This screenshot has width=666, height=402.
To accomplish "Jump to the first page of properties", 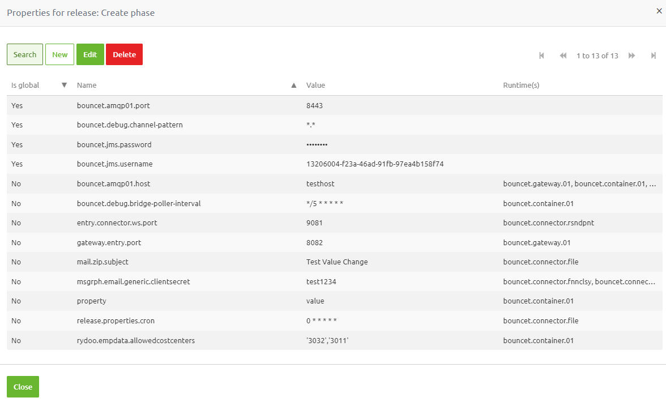I will [541, 55].
